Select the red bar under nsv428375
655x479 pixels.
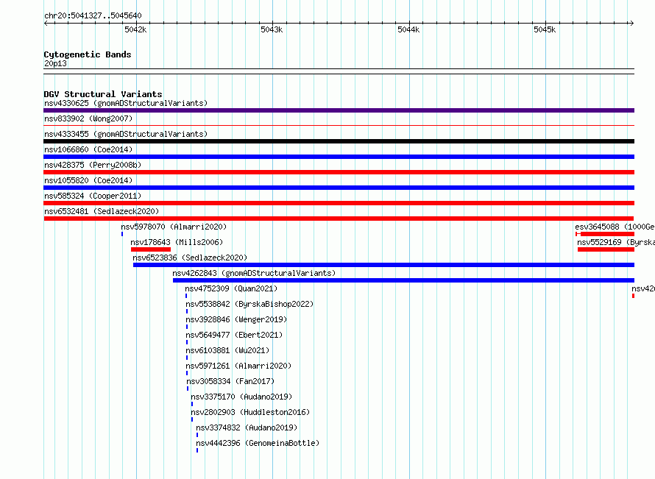pyautogui.click(x=339, y=172)
